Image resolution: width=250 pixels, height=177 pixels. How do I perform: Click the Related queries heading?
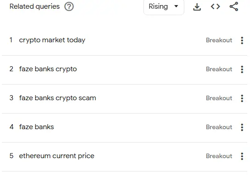click(34, 7)
